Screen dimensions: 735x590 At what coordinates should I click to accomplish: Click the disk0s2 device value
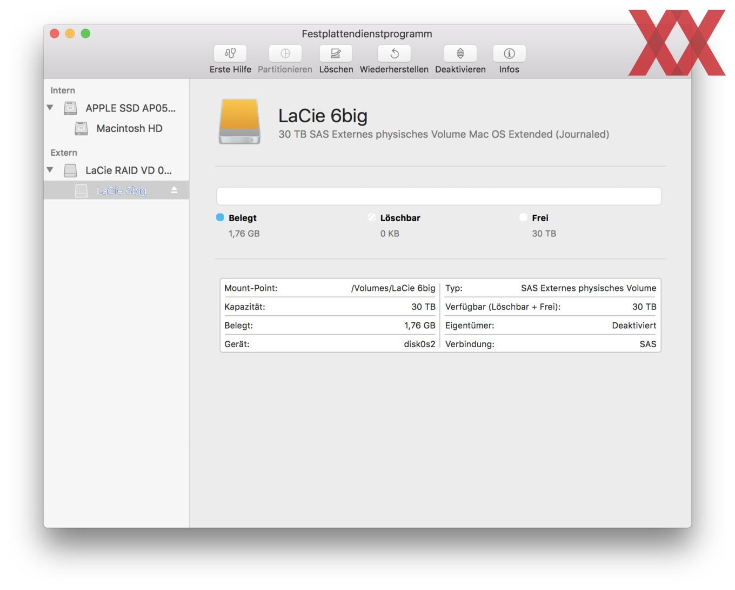(x=419, y=344)
